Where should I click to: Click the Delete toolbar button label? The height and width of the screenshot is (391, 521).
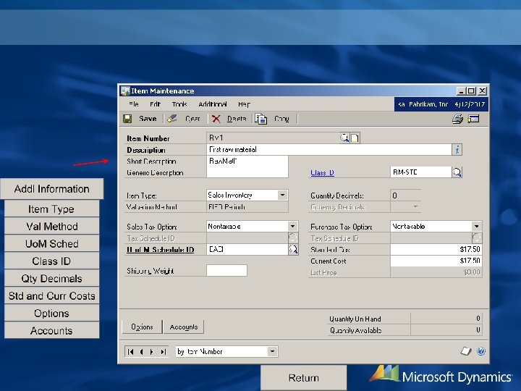click(237, 119)
